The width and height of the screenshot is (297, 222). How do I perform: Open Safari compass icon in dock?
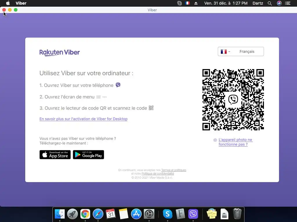click(98, 214)
